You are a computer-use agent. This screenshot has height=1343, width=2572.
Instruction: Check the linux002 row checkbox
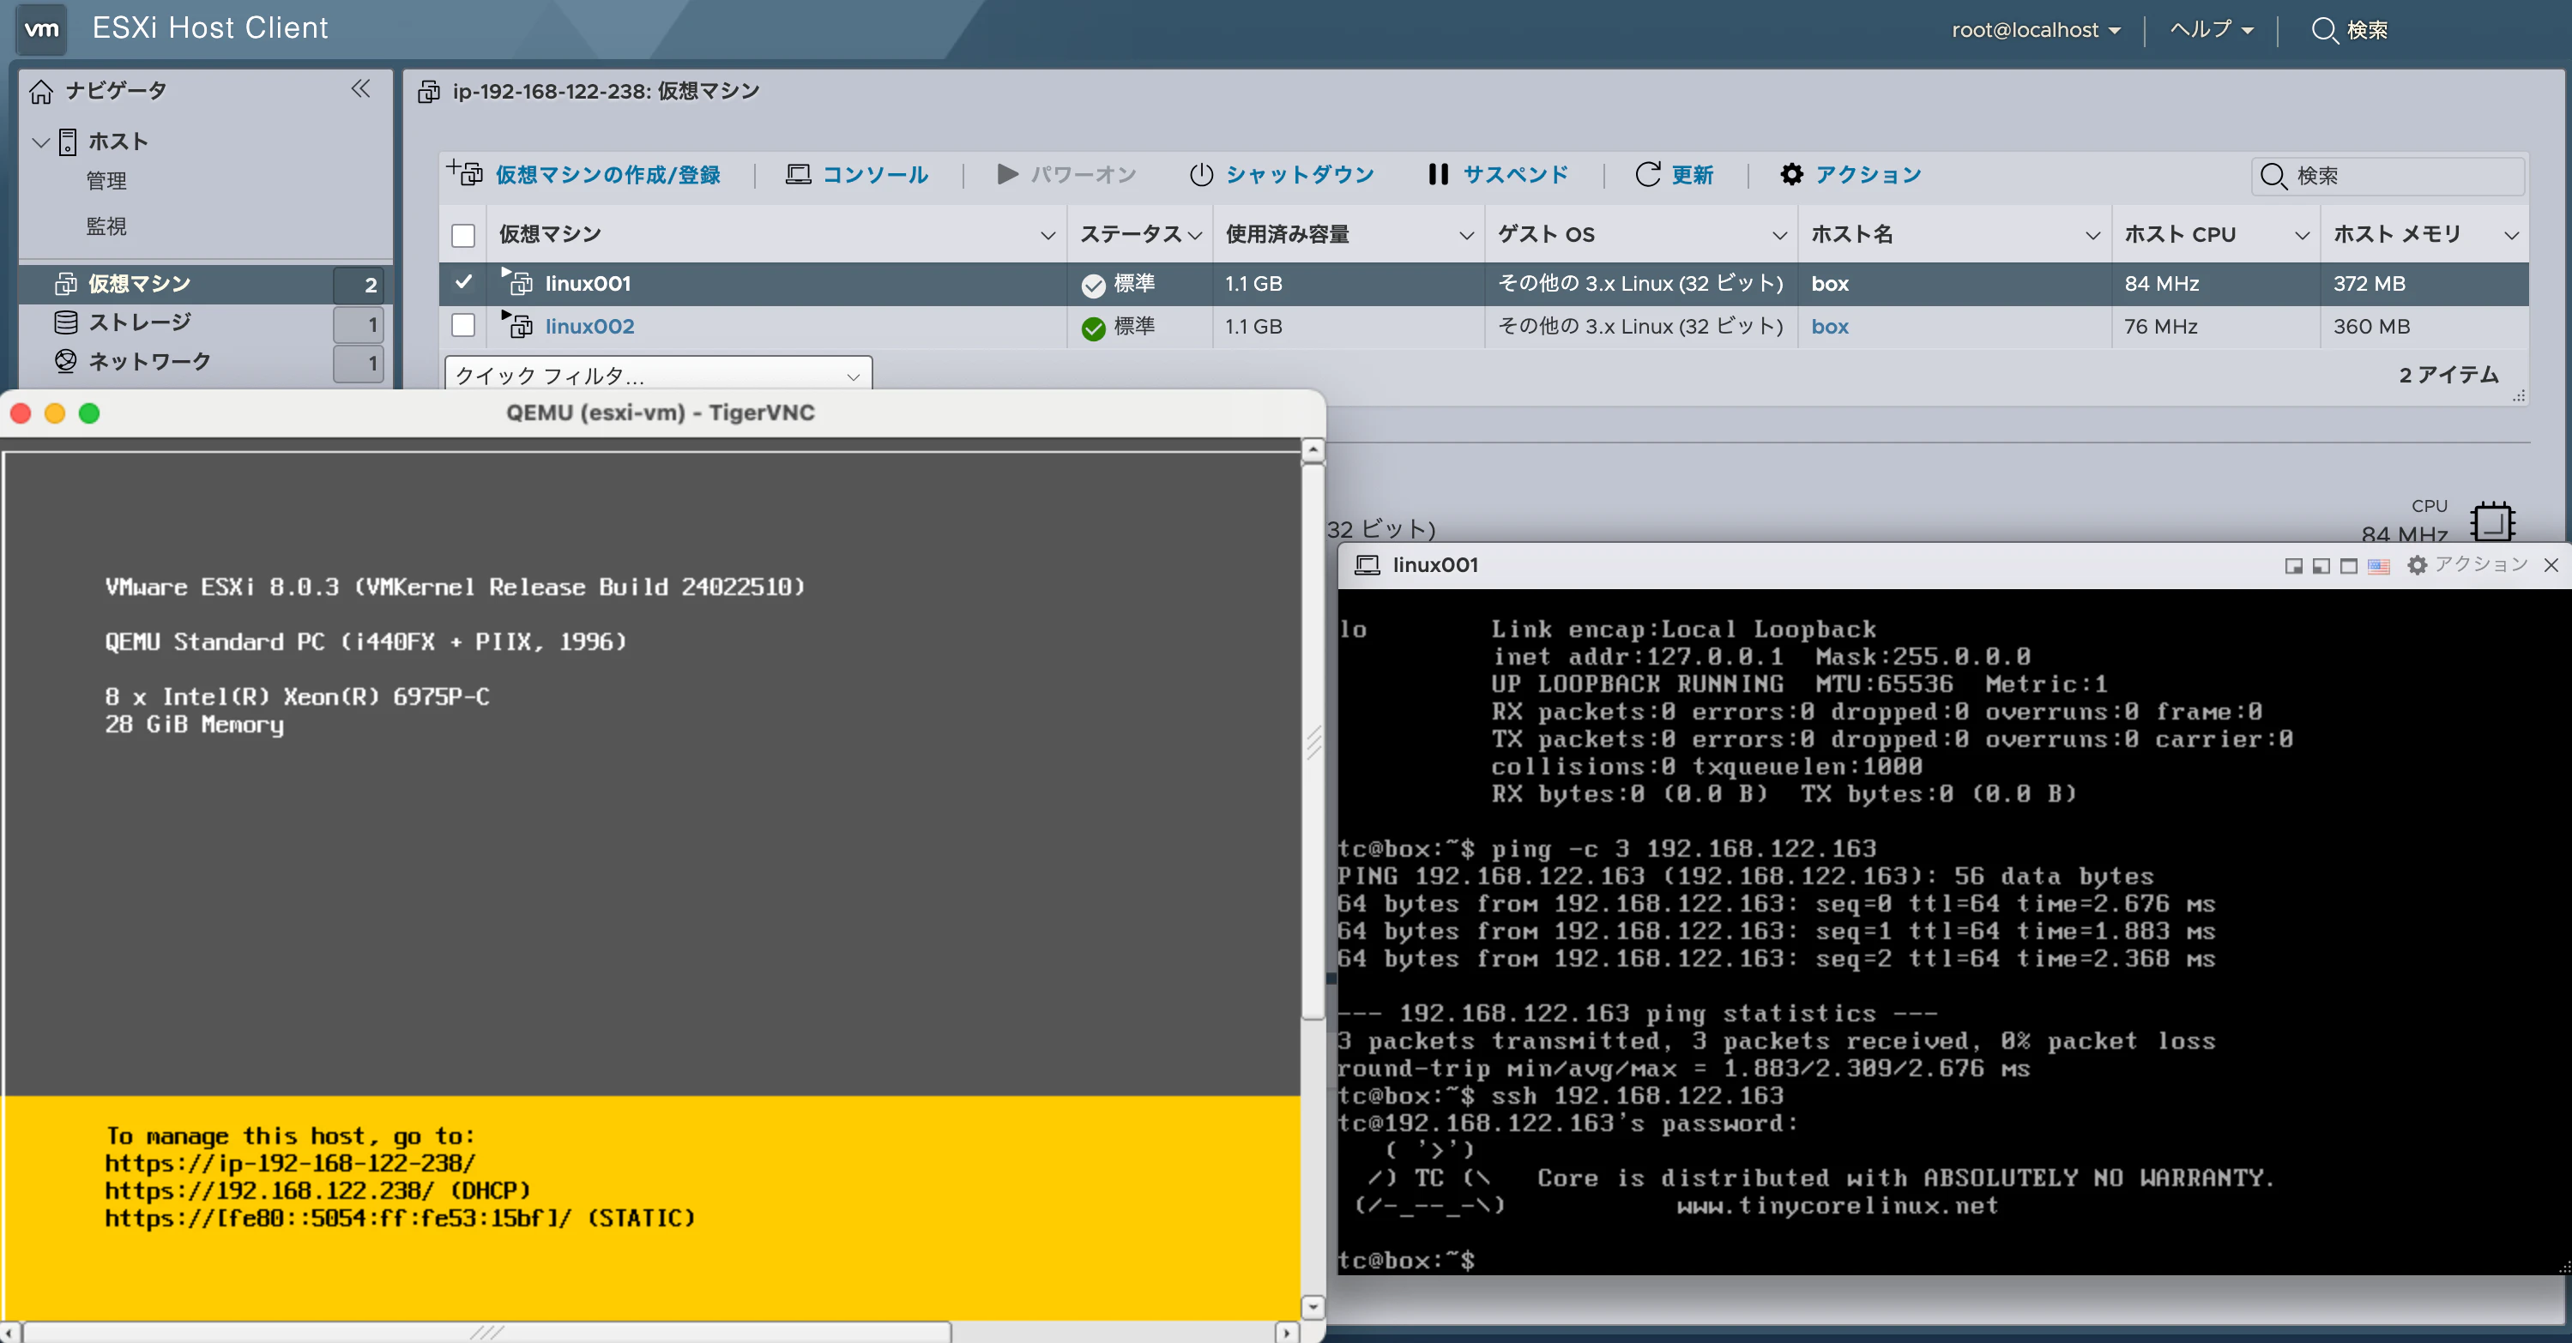point(463,326)
